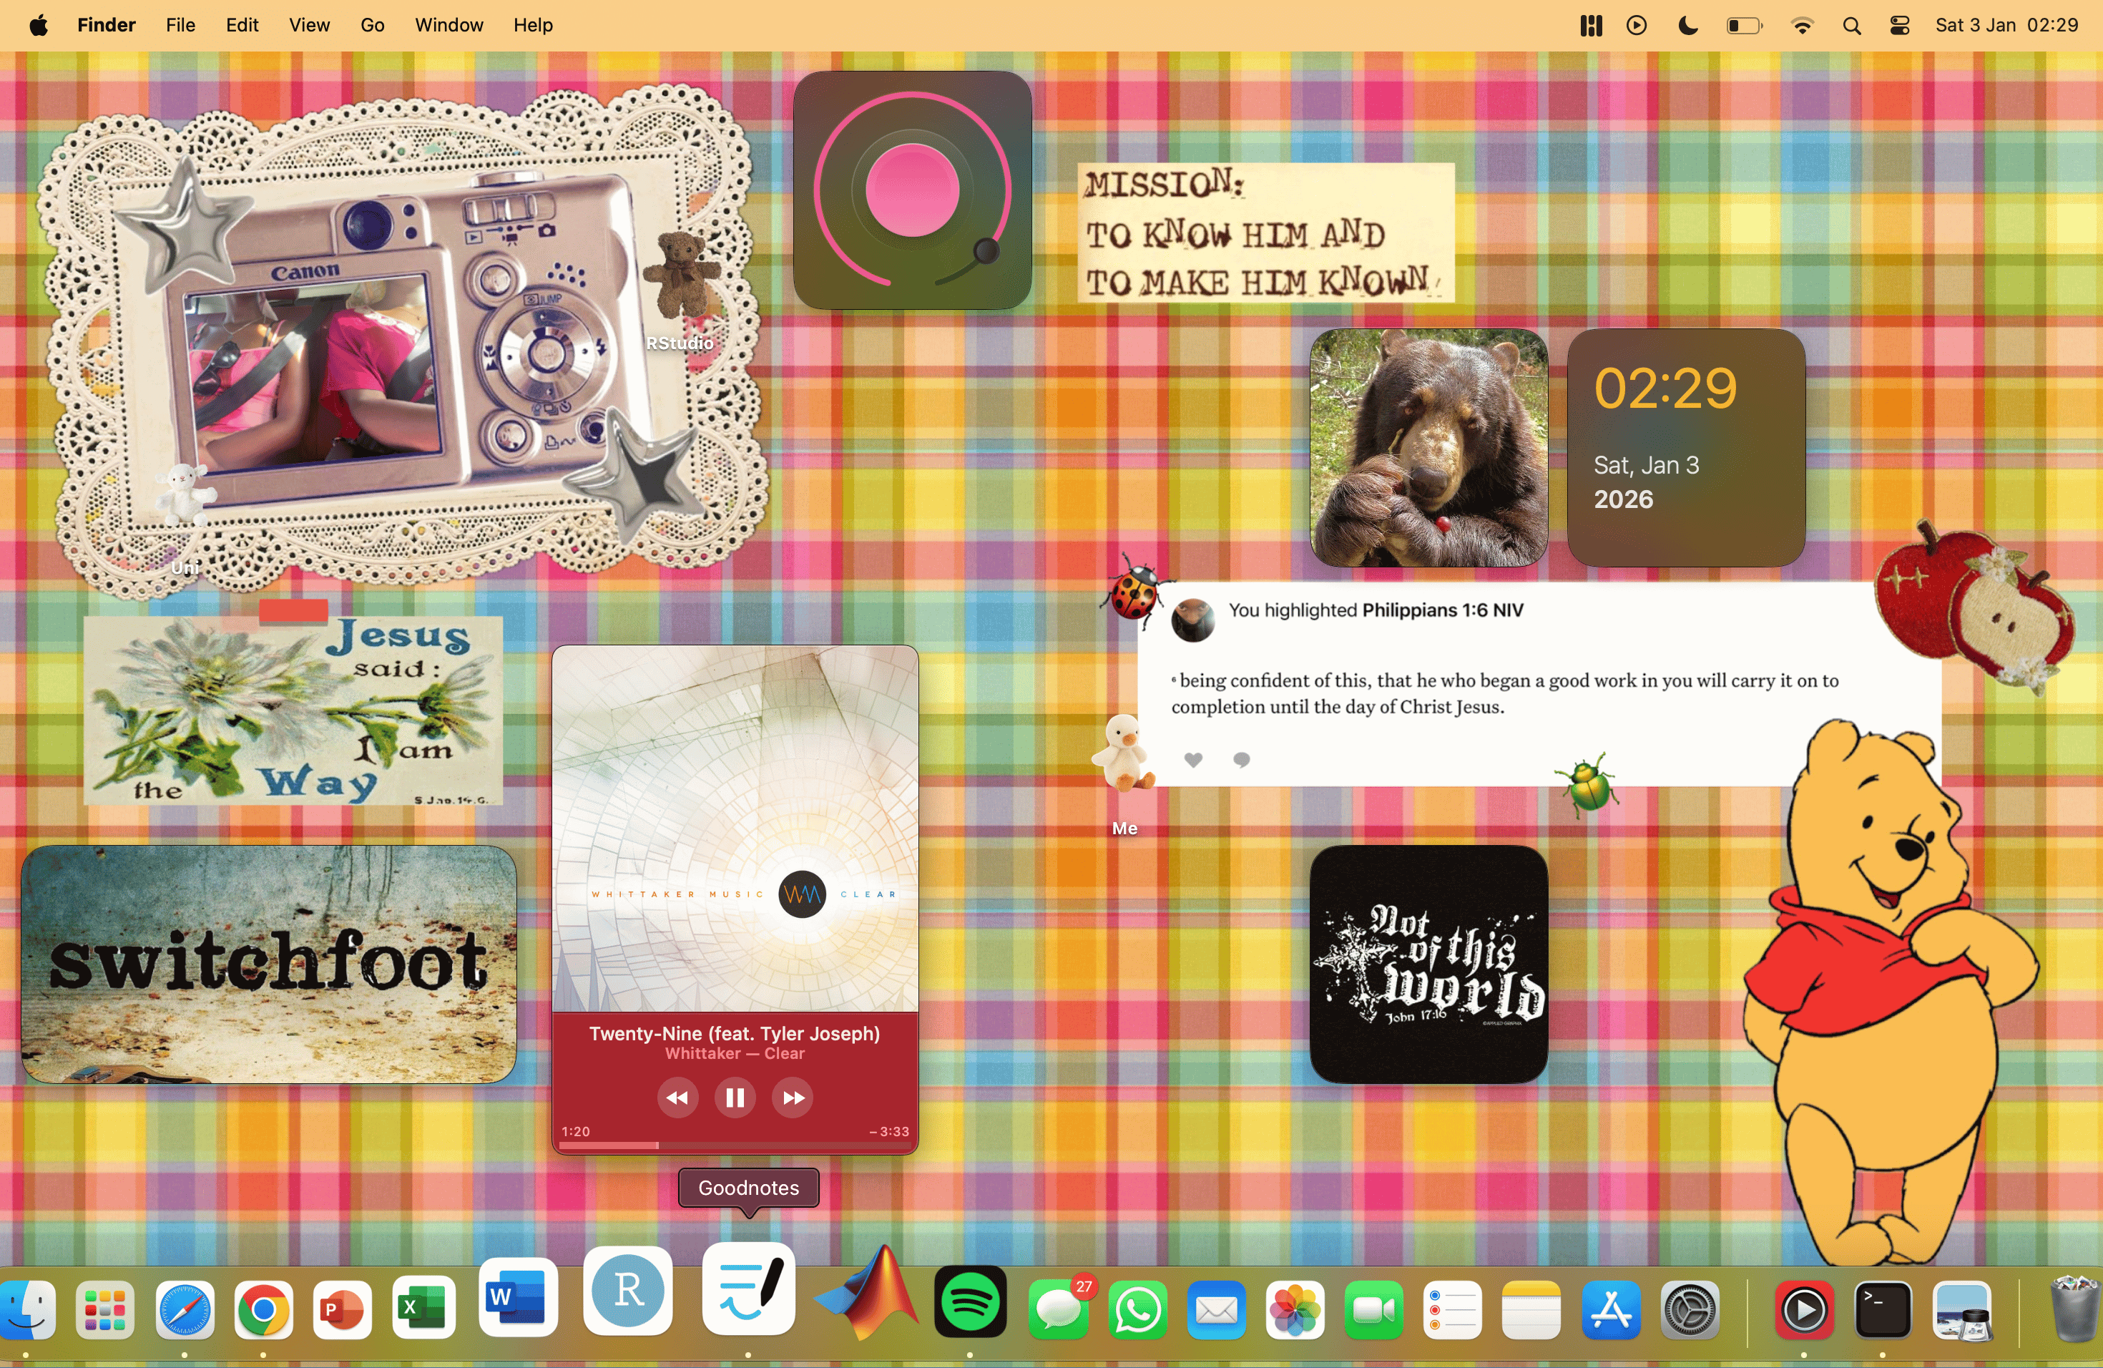Launch Google Chrome from the Dock

pos(263,1309)
